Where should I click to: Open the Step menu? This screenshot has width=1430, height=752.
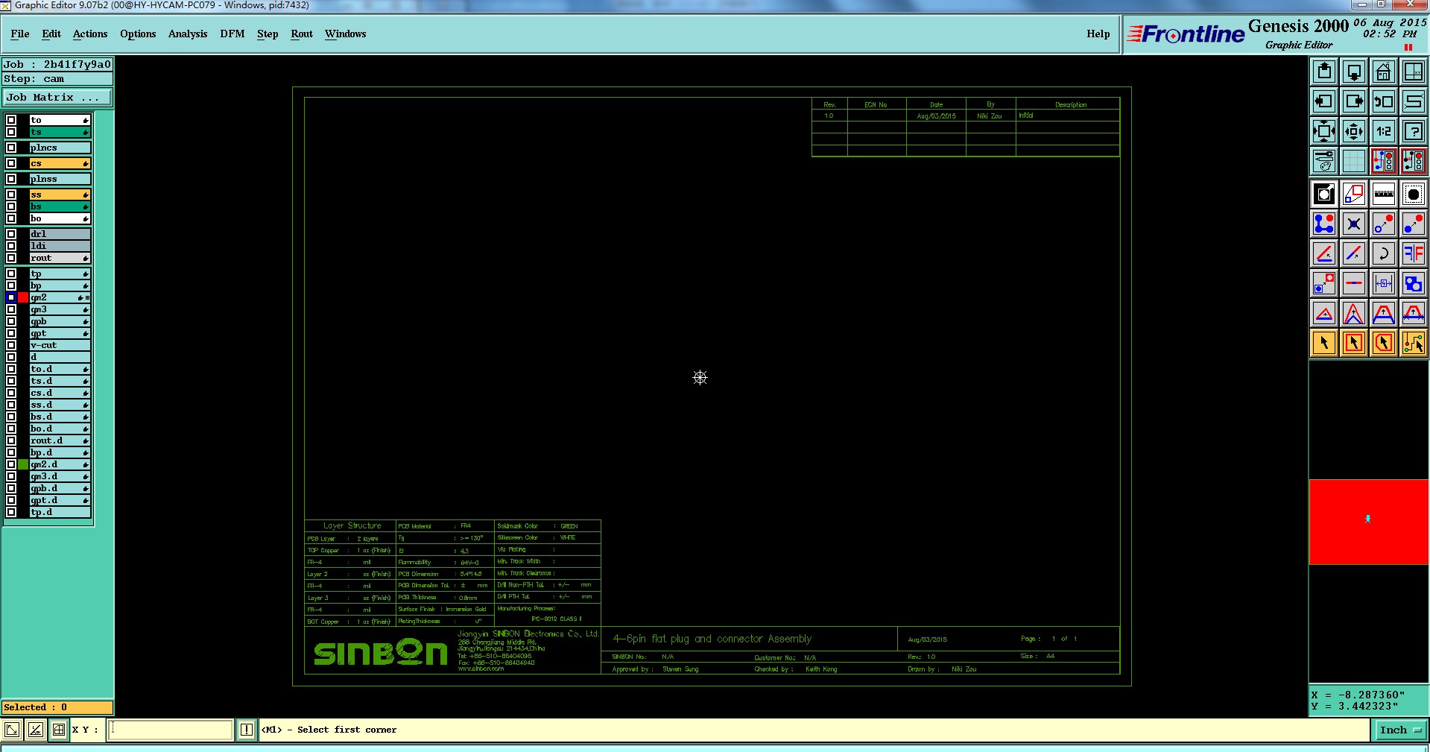[x=268, y=34]
